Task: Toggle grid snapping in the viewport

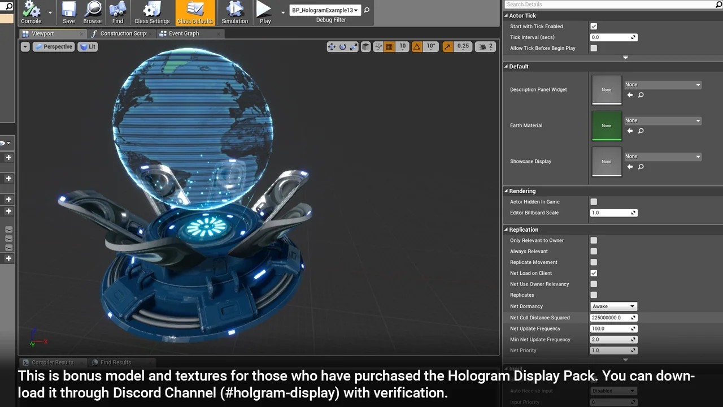Action: point(389,46)
